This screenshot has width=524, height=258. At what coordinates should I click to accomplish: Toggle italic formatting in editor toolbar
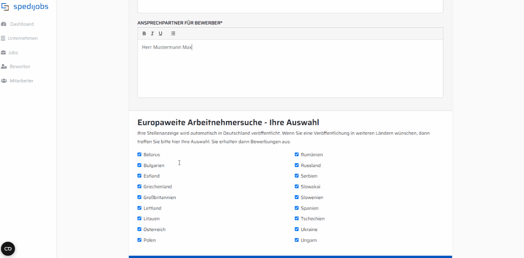coord(152,34)
